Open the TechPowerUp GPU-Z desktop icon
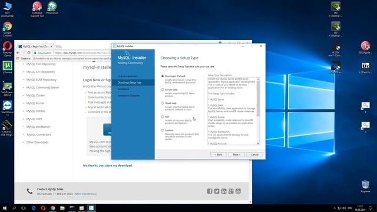Viewport: 377px width, 212px height. click(x=7, y=88)
